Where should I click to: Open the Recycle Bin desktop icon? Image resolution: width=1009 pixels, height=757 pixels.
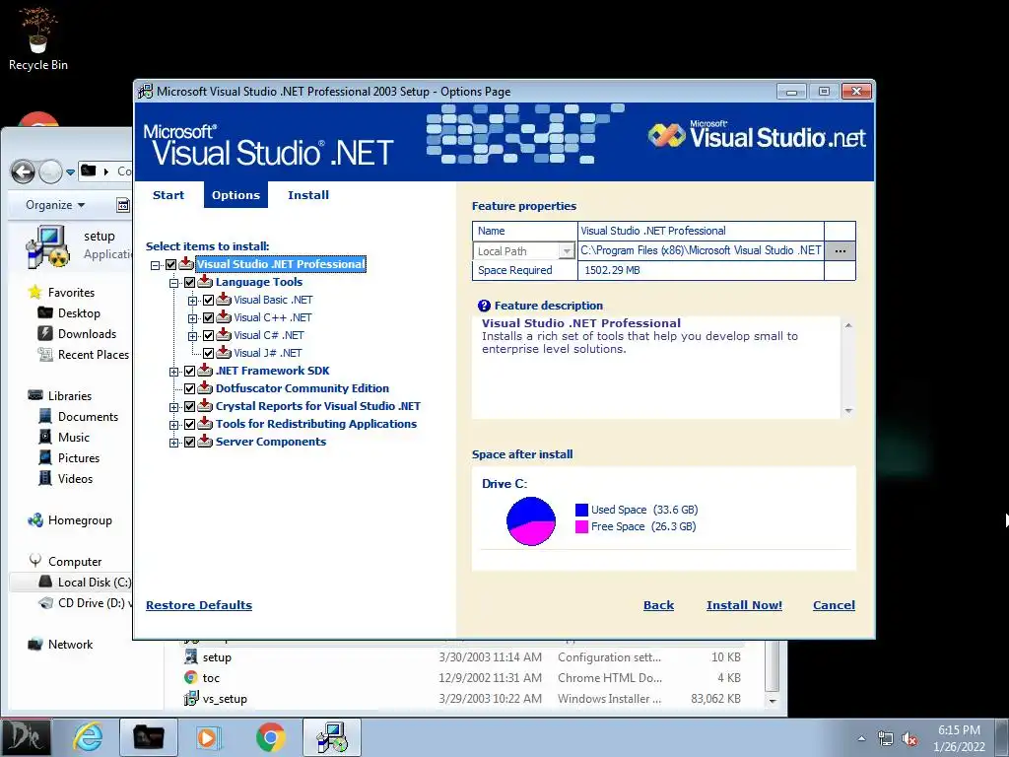point(38,38)
